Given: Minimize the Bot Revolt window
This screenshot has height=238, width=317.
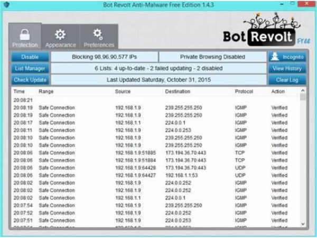Looking at the screenshot, I should tap(282, 4).
